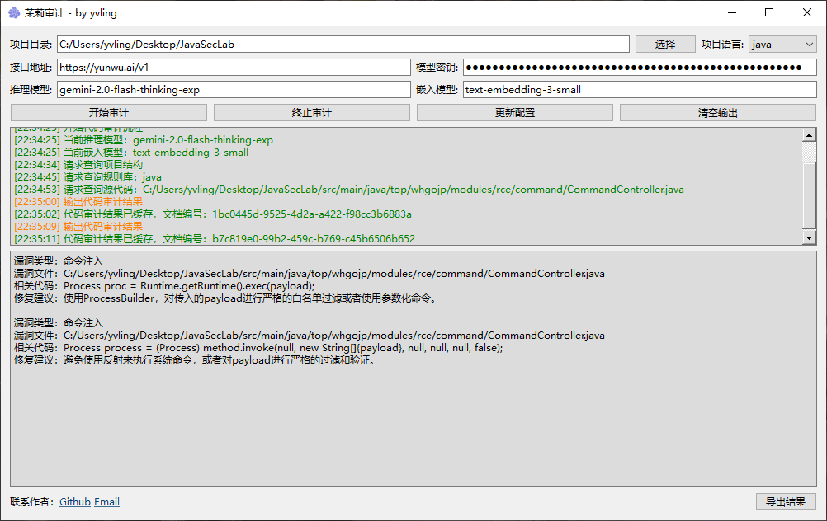Click the jasmine app icon in title bar

pos(14,12)
